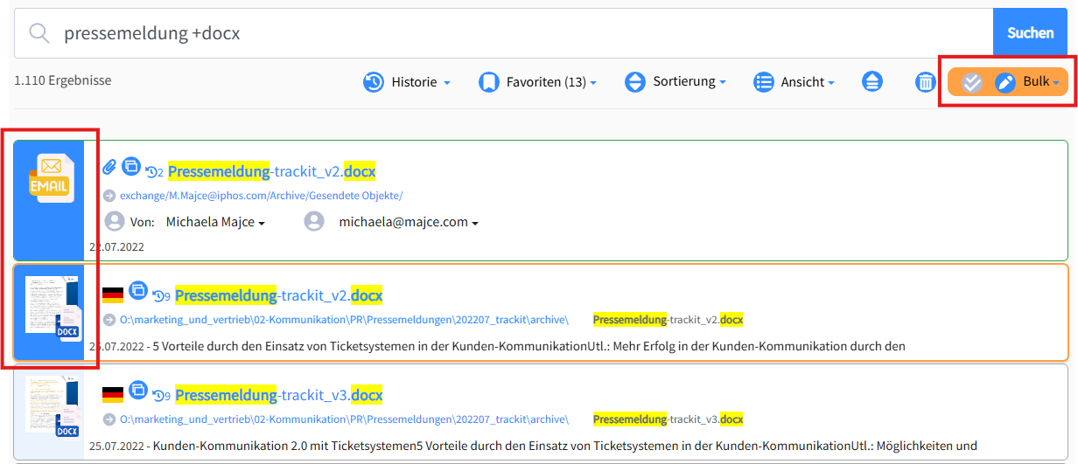Viewport: 1078px width, 464px height.
Task: Open the Bulk actions menu
Action: (x=1041, y=82)
